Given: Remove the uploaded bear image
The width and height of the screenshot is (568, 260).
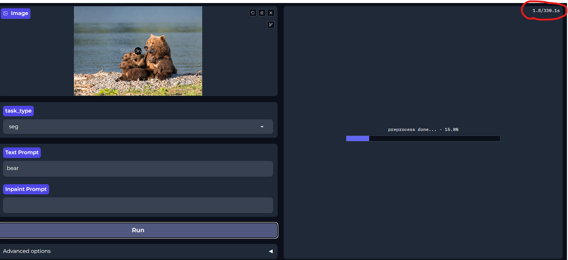Looking at the screenshot, I should [270, 12].
